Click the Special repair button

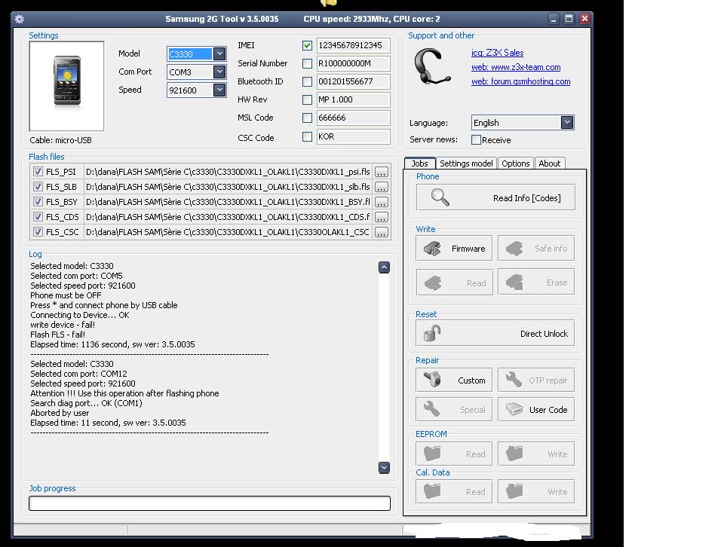tap(454, 409)
